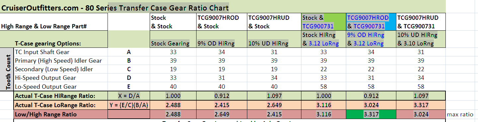Screen dimensions: 478x122
Task: Select the letter 'B' cell
Action: (129, 61)
